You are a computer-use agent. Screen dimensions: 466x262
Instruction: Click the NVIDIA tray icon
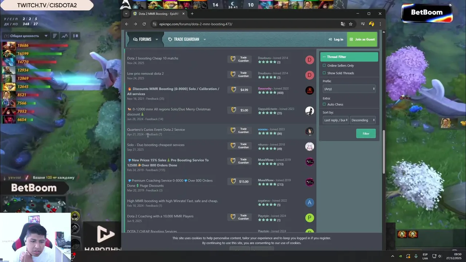400,256
